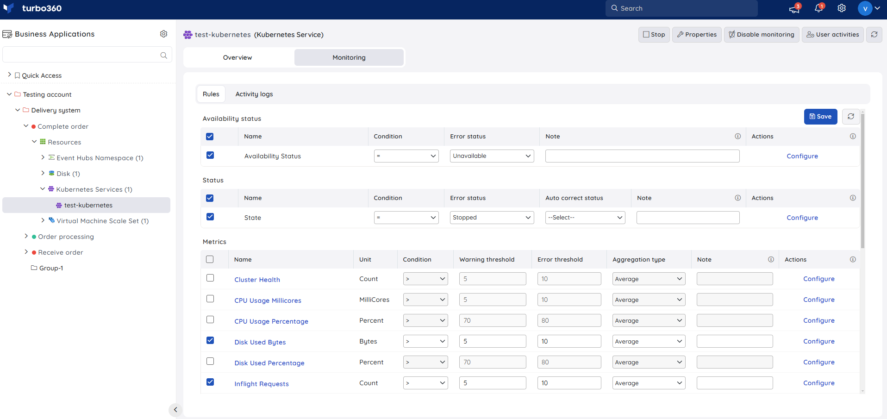Open notifications bell icon
887x419 pixels.
pyautogui.click(x=818, y=8)
